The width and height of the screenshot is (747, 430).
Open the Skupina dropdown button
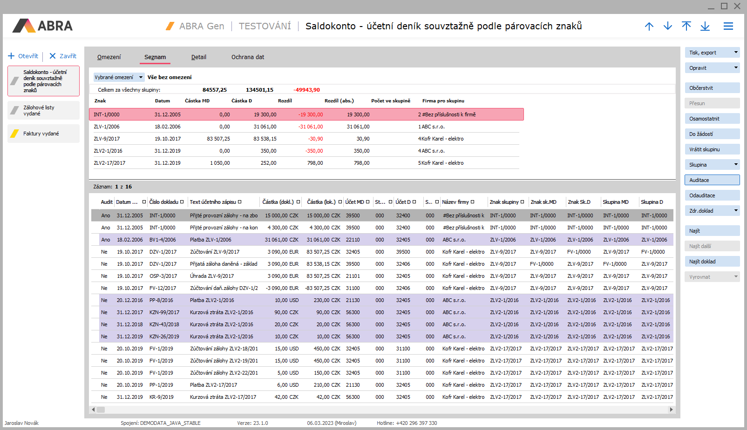tap(736, 165)
